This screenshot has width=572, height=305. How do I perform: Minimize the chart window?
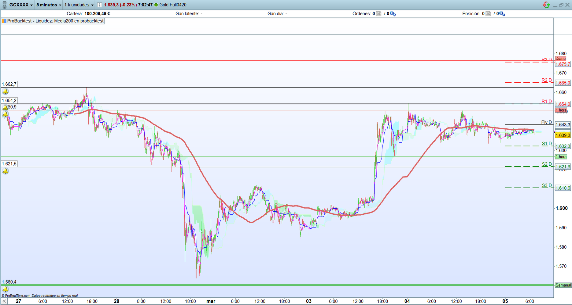point(555,5)
